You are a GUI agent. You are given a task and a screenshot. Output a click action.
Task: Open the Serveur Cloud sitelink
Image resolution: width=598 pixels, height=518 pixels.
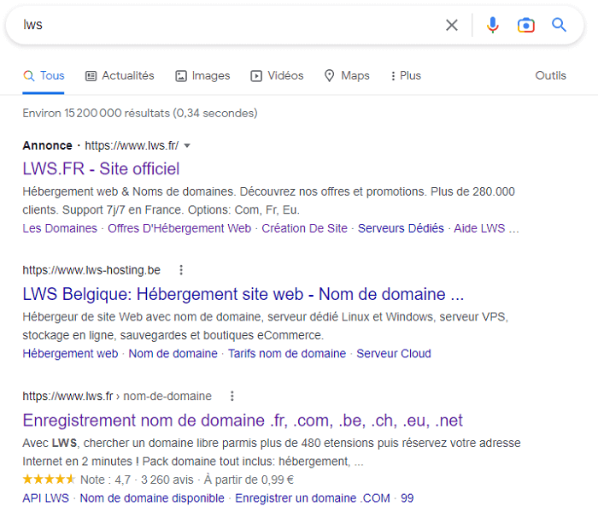[x=394, y=354]
